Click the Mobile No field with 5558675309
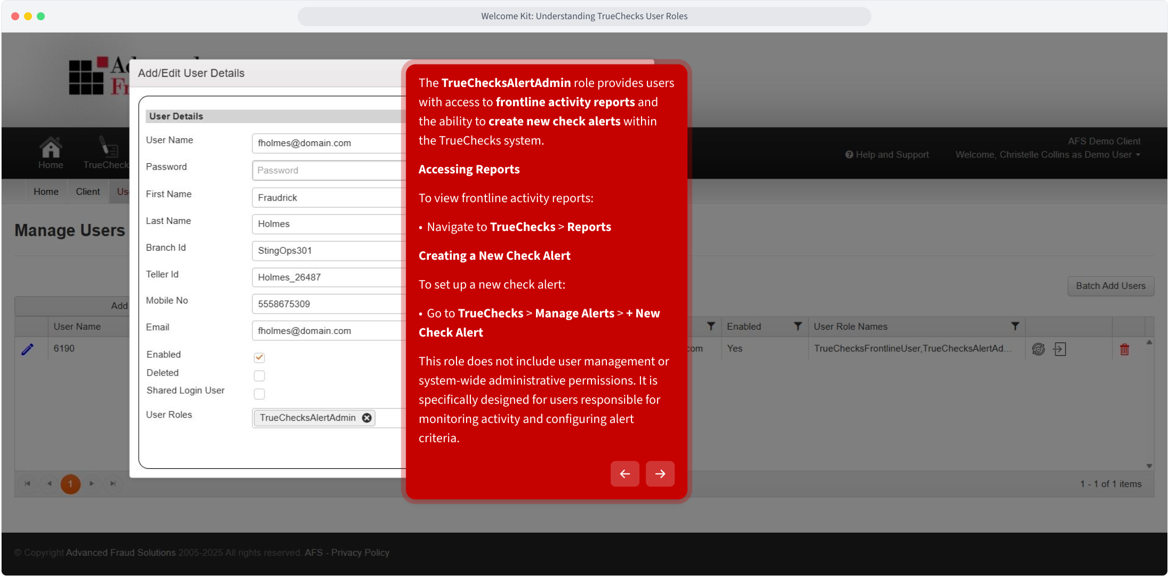Image resolution: width=1169 pixels, height=576 pixels. point(329,304)
